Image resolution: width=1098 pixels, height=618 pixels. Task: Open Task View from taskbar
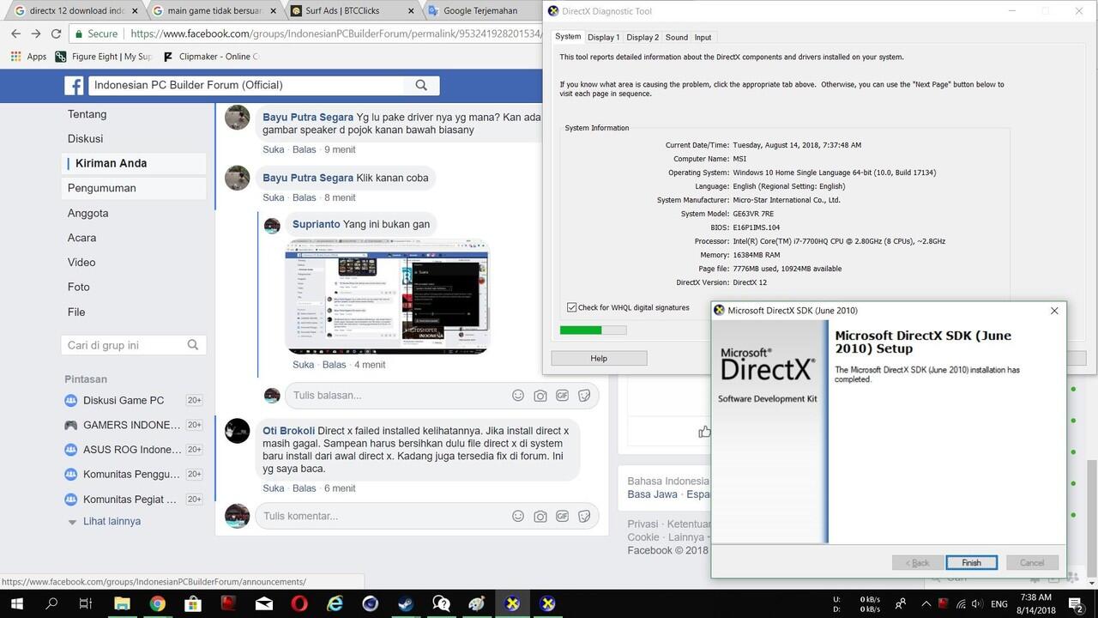point(85,603)
